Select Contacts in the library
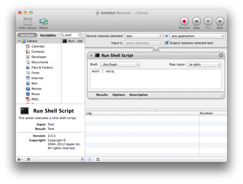Screen dimensions: 243x184 click(x=38, y=52)
